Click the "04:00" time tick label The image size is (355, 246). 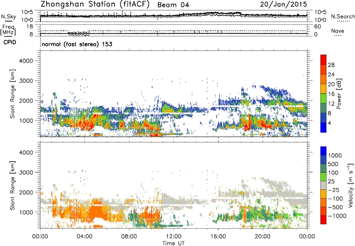84,237
